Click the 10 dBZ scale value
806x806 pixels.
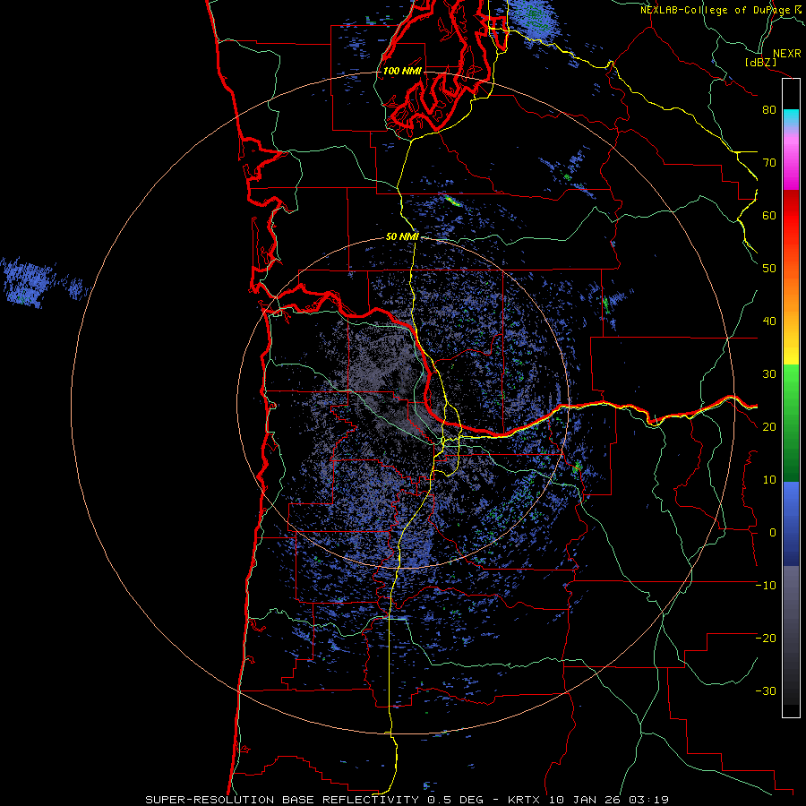point(769,480)
